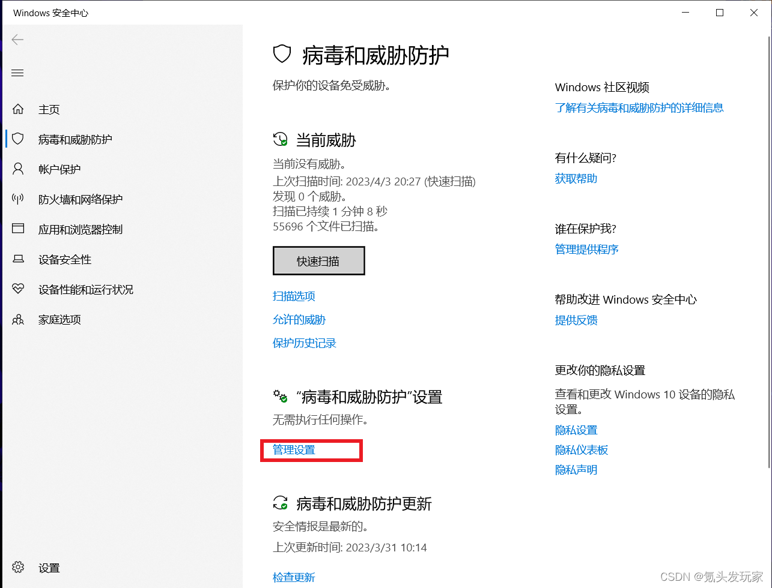Open 隐私声明 link
The height and width of the screenshot is (588, 772).
tap(576, 470)
